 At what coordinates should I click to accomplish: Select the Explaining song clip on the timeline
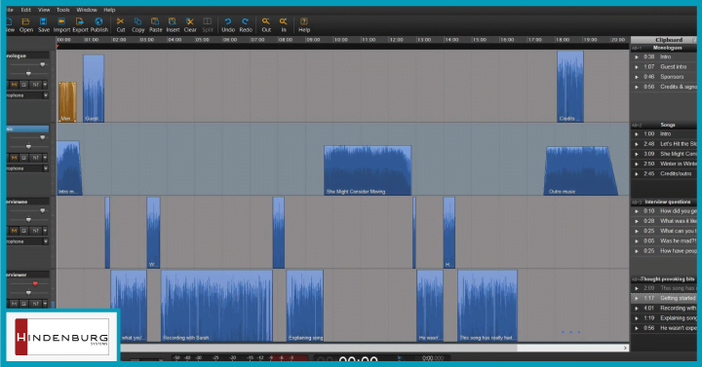pos(305,306)
